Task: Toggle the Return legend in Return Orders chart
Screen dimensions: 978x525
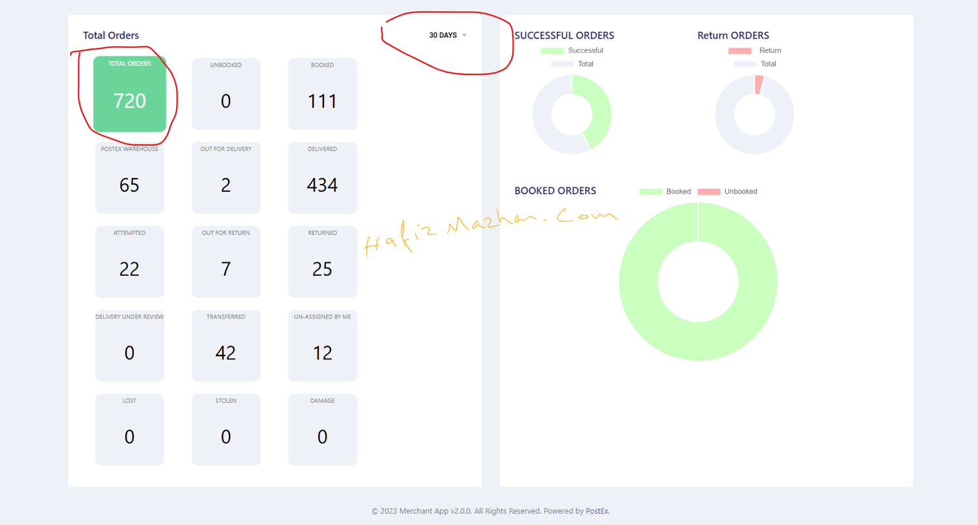Action: tap(754, 51)
